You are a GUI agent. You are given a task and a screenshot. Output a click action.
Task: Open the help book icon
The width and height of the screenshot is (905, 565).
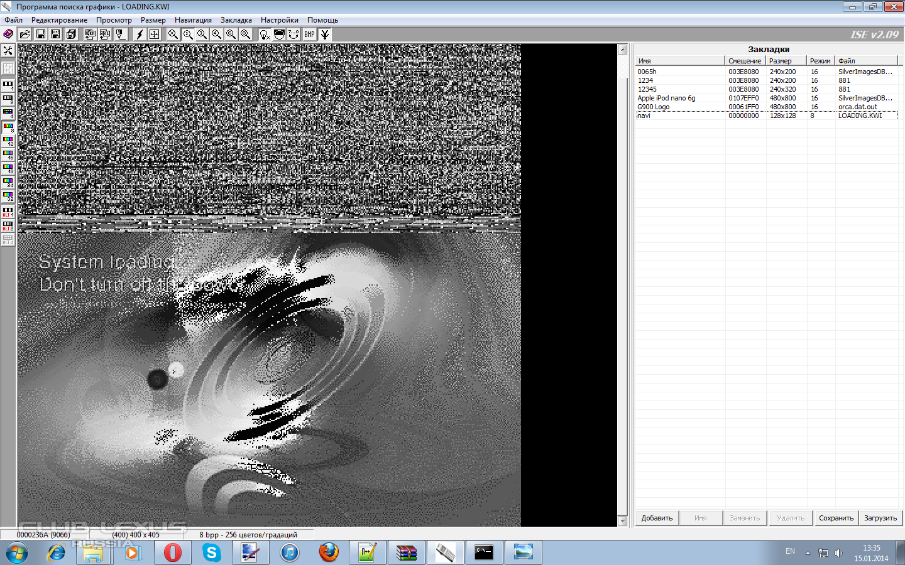(8, 35)
